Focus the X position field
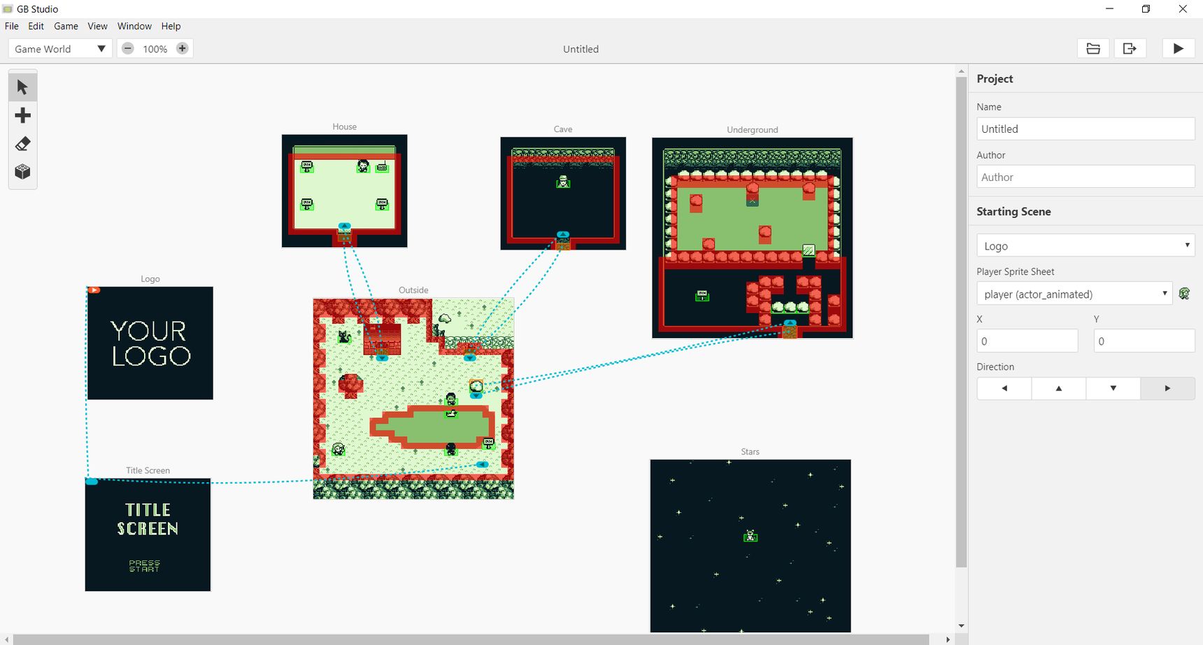Image resolution: width=1203 pixels, height=645 pixels. pyautogui.click(x=1027, y=341)
